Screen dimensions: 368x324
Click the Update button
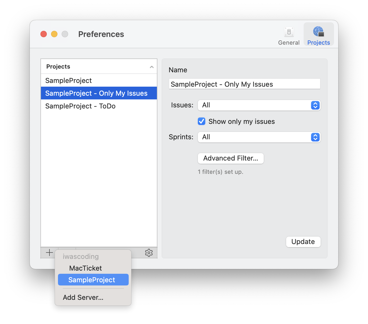[x=303, y=242]
